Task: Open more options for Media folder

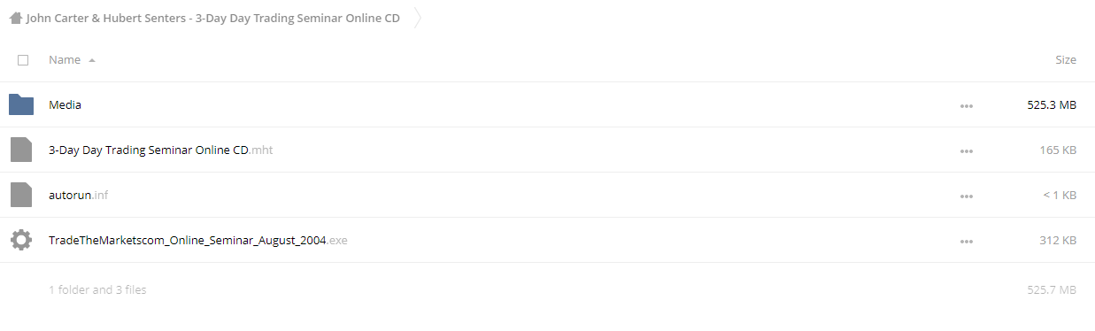Action: (966, 105)
